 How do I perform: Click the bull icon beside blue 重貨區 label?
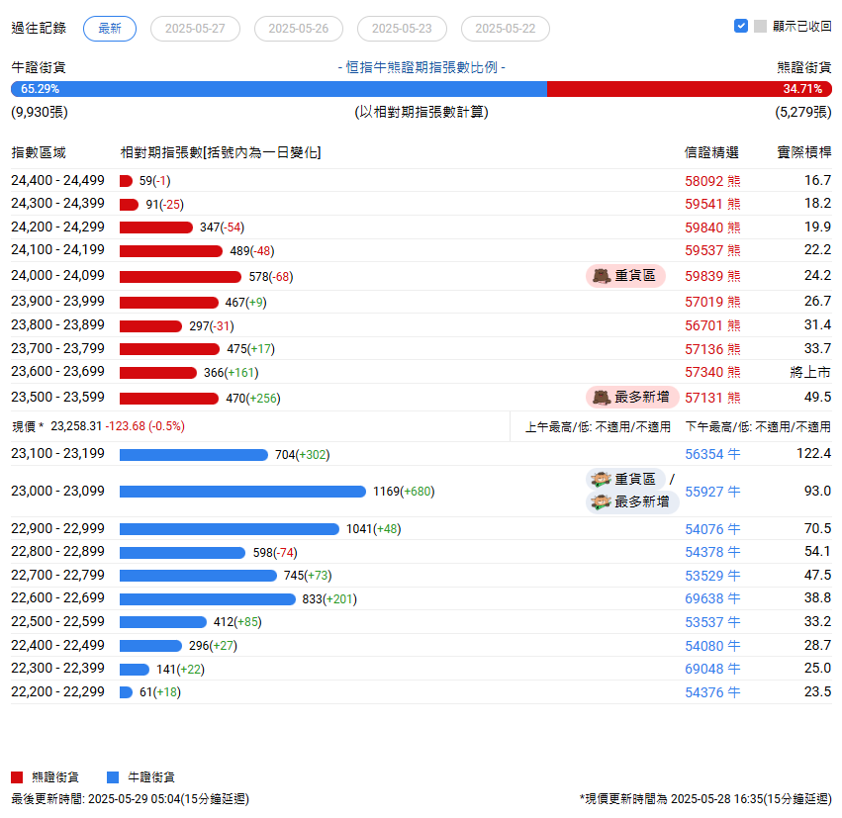point(601,480)
